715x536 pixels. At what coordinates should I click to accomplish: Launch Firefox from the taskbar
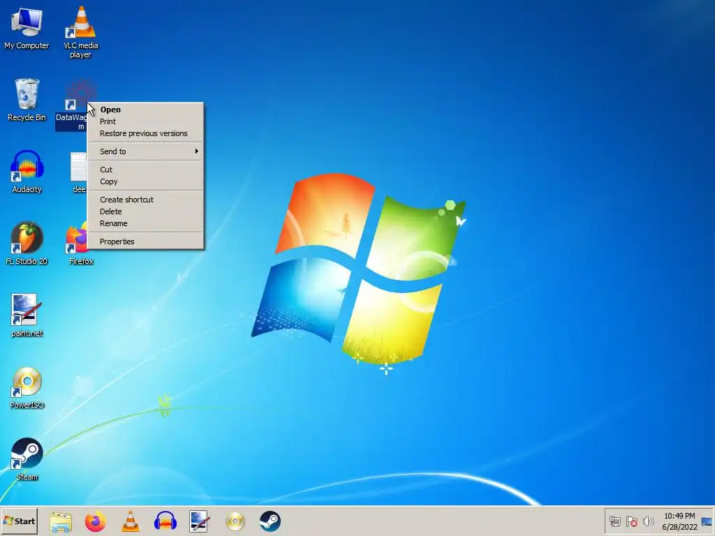[95, 521]
